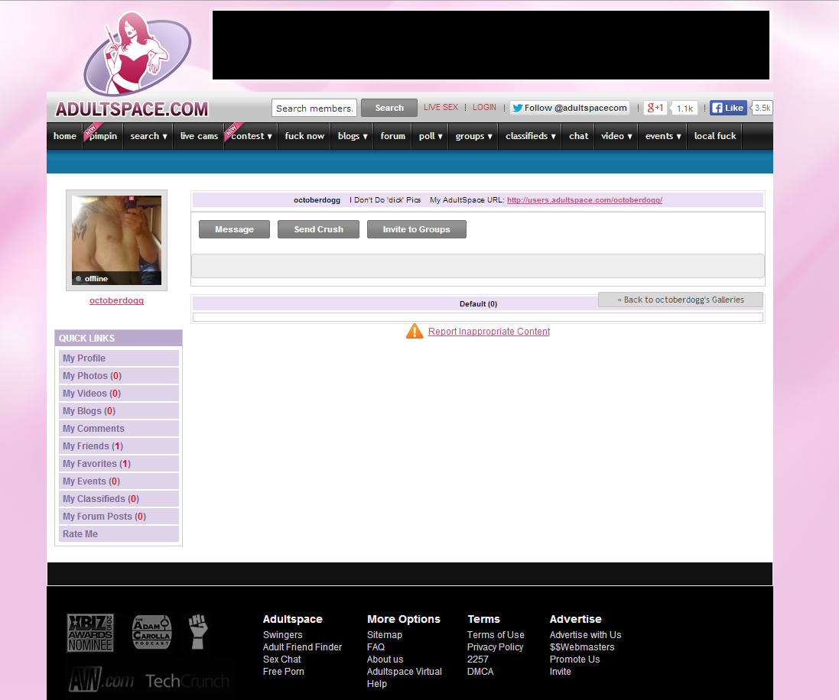This screenshot has width=839, height=700.
Task: Click the Google +1 button
Action: (655, 108)
